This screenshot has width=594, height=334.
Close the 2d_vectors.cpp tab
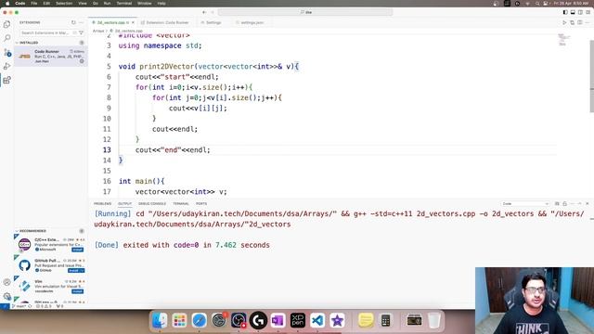[133, 22]
